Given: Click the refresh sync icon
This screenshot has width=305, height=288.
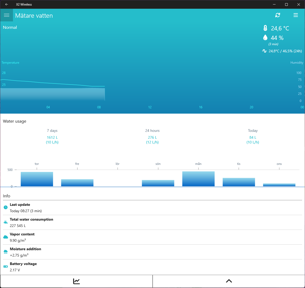Looking at the screenshot, I should 277,15.
